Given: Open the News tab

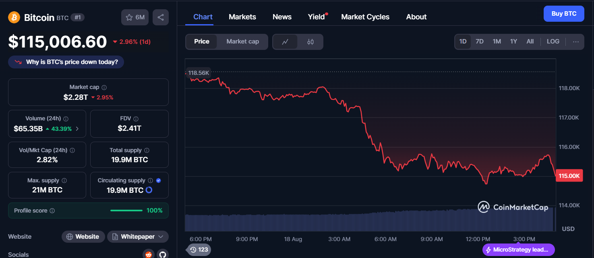Looking at the screenshot, I should pos(282,17).
